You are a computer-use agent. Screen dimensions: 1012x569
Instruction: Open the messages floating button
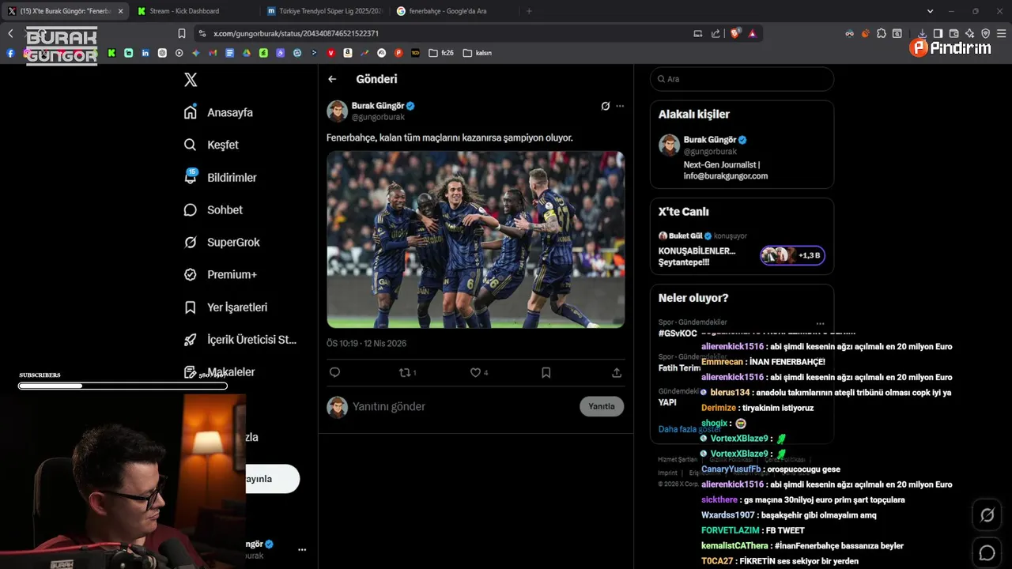coord(987,552)
